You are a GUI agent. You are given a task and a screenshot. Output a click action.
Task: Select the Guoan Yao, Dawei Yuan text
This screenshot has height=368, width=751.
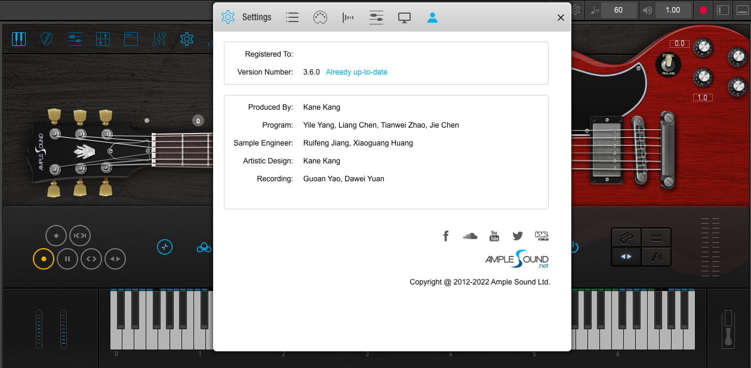pos(344,179)
